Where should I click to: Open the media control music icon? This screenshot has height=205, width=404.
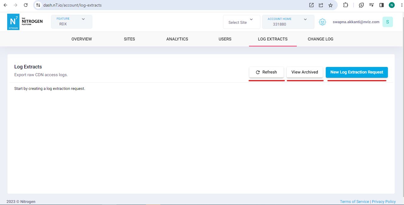pyautogui.click(x=371, y=5)
